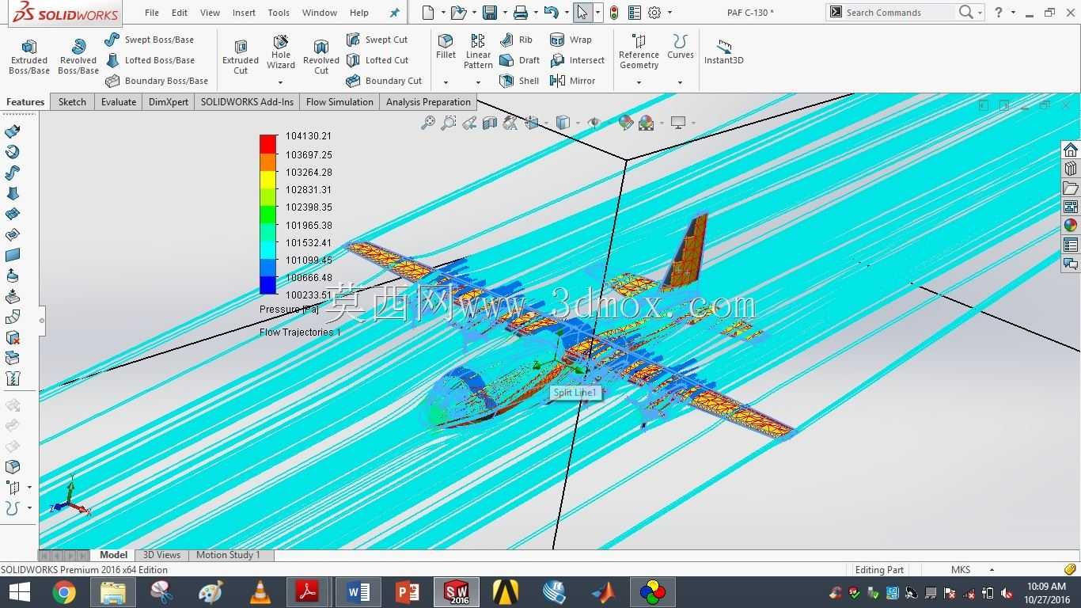Viewport: 1081px width, 608px height.
Task: Choose the Boundary Cut feature
Action: click(384, 81)
